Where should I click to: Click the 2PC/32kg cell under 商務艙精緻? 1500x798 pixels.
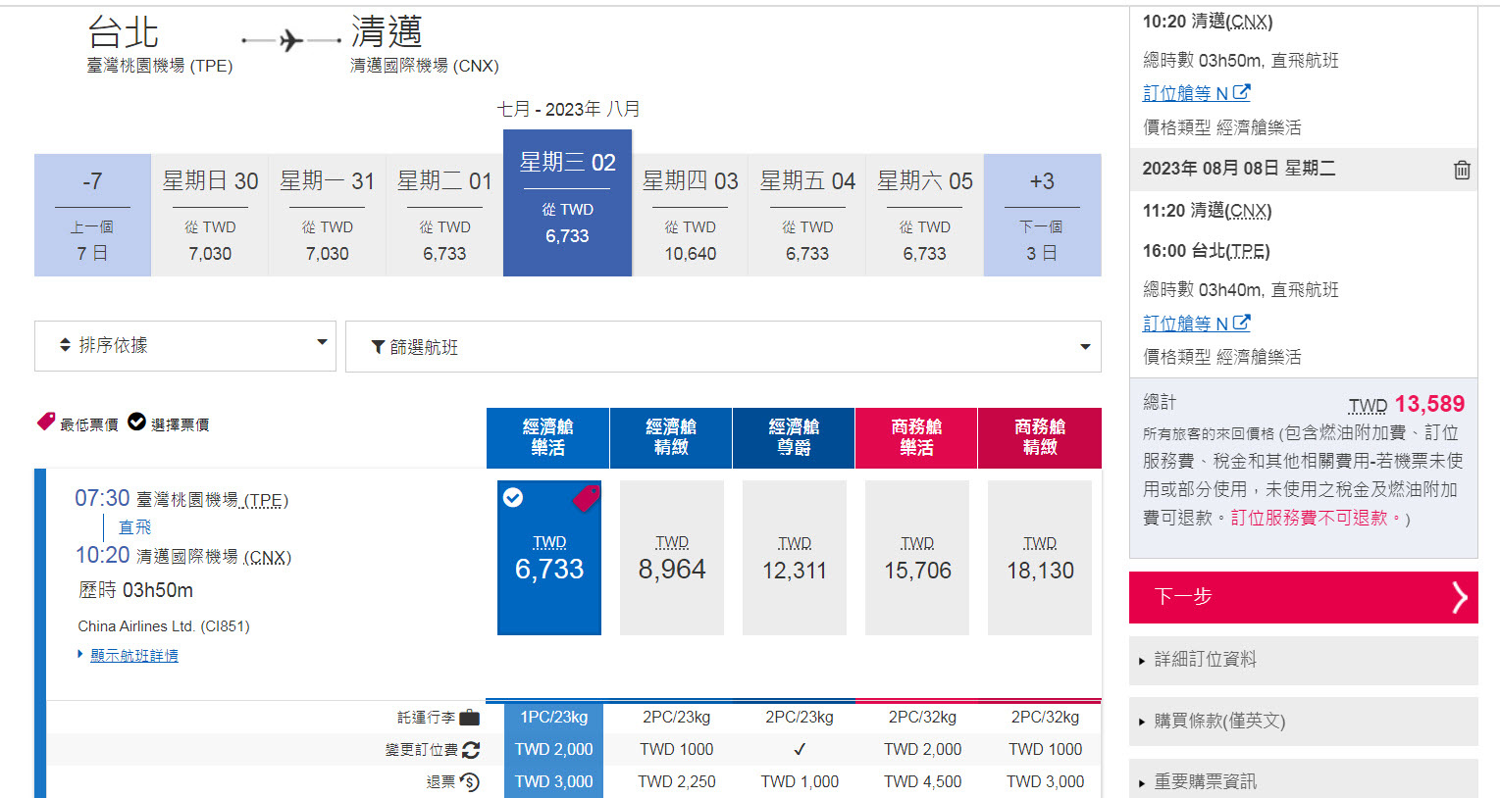pos(1045,718)
